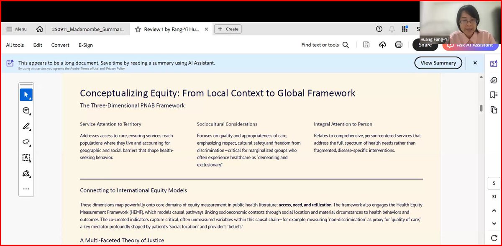Open the Edit tools item
This screenshot has width=502, height=246.
click(38, 45)
